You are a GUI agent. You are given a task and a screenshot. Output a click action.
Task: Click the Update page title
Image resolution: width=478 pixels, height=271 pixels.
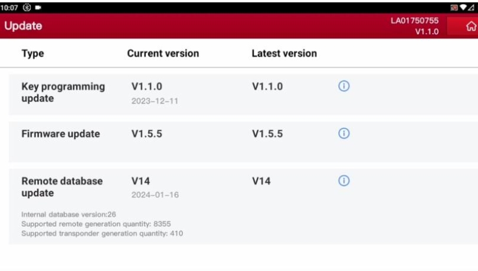pyautogui.click(x=23, y=26)
